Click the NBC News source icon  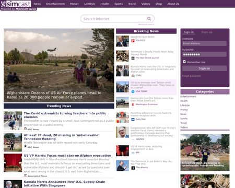tap(25, 129)
